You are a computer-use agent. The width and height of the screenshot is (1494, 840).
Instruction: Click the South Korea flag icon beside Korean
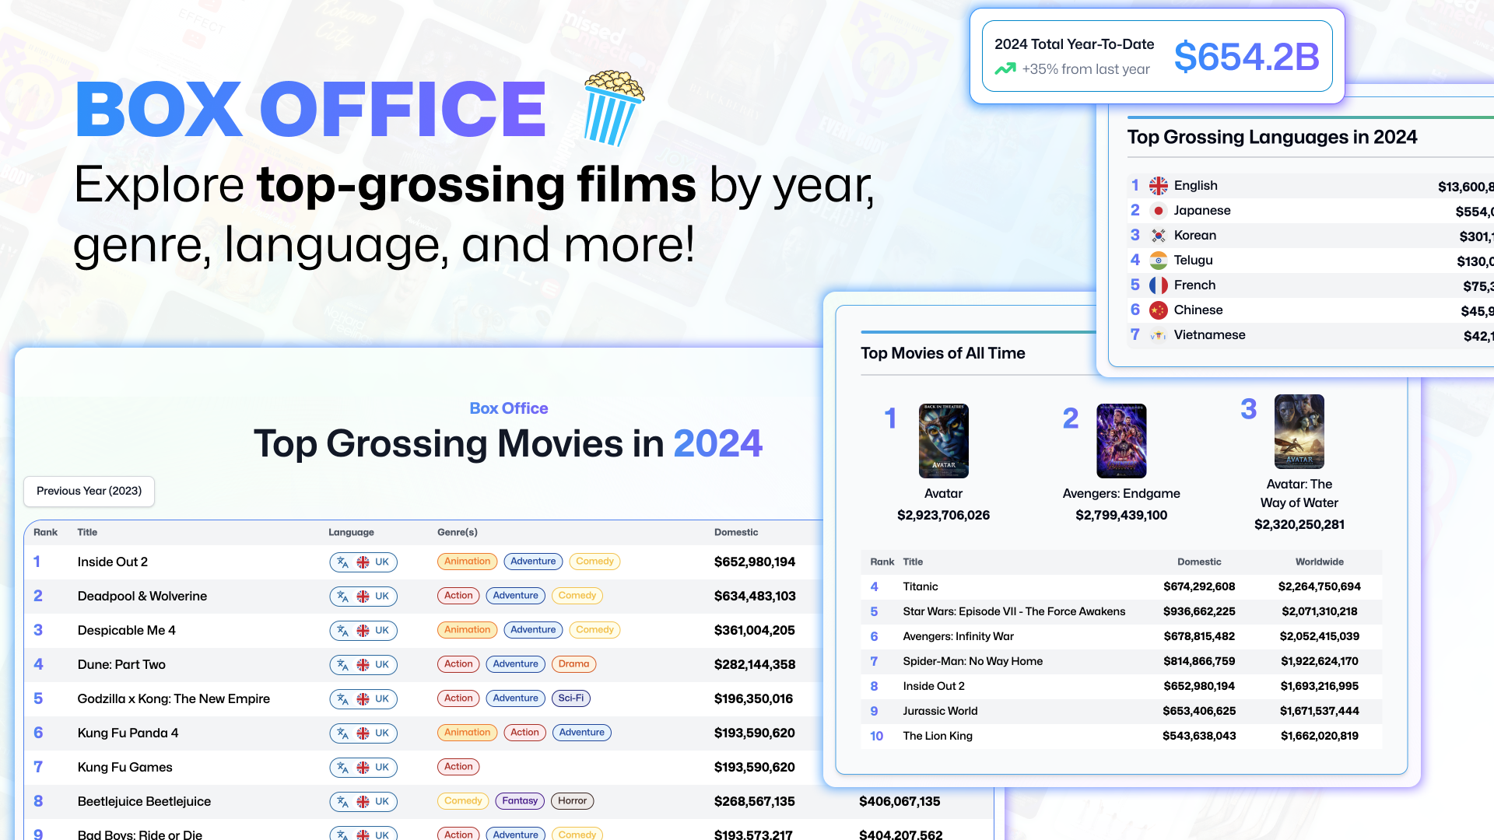tap(1158, 236)
